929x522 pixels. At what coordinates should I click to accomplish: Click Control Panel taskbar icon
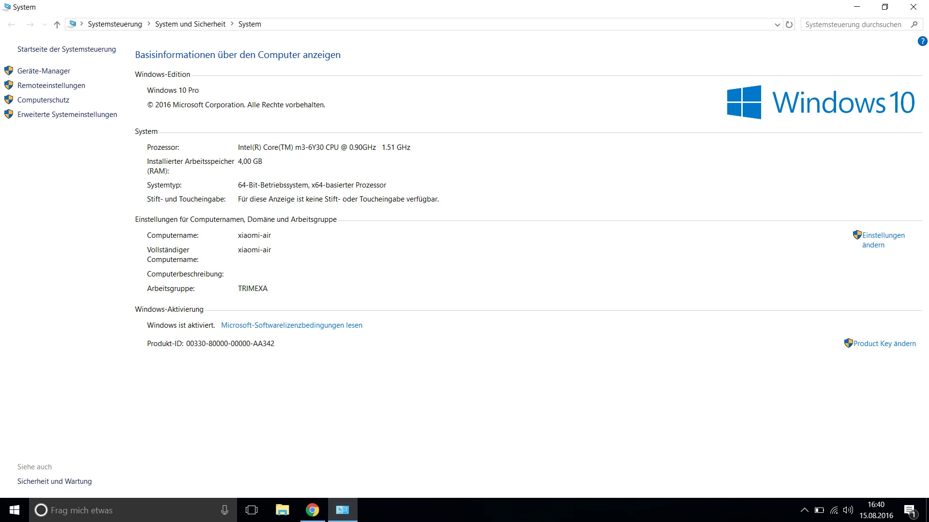[x=343, y=510]
